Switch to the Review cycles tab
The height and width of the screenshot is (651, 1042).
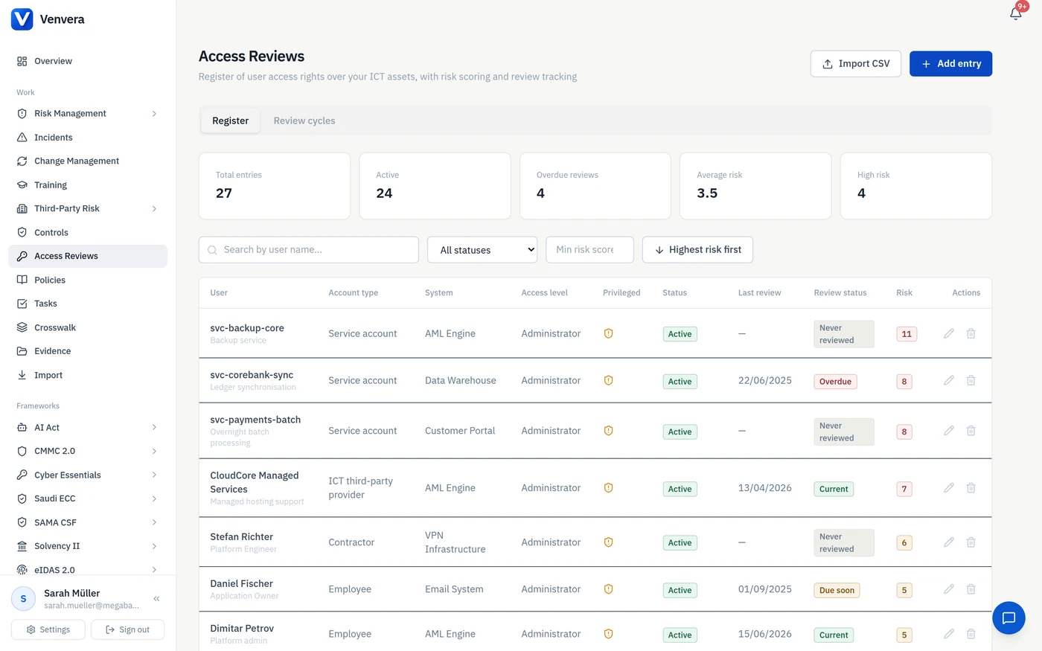click(304, 121)
